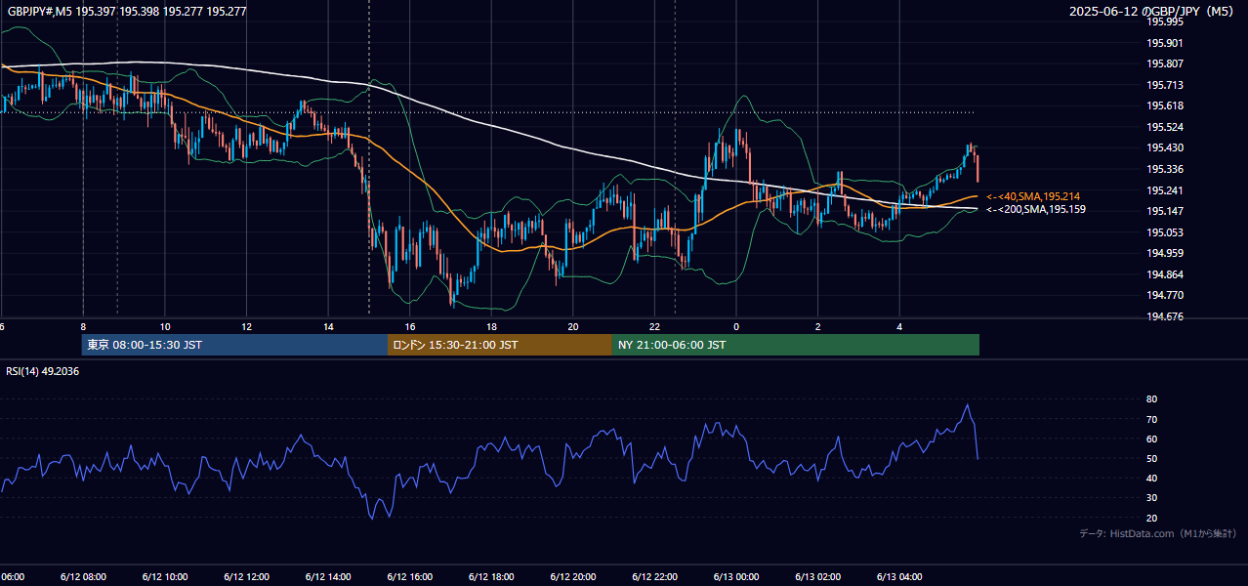Click RSI scale level 80

[x=1151, y=399]
